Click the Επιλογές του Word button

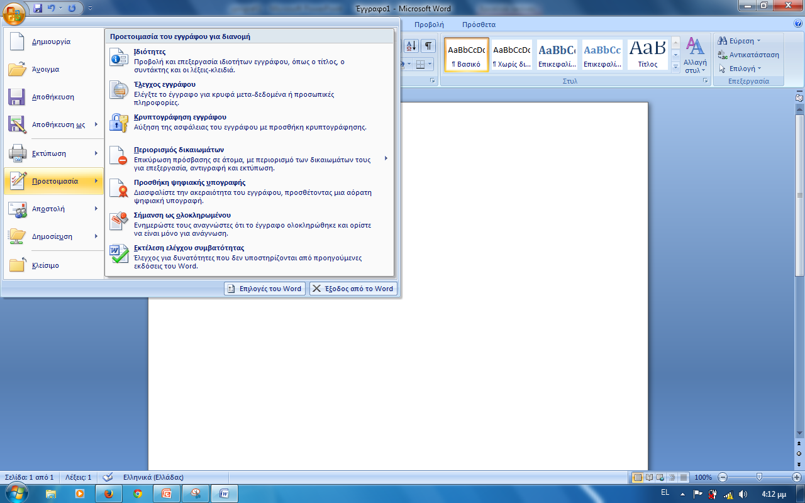[x=265, y=289]
